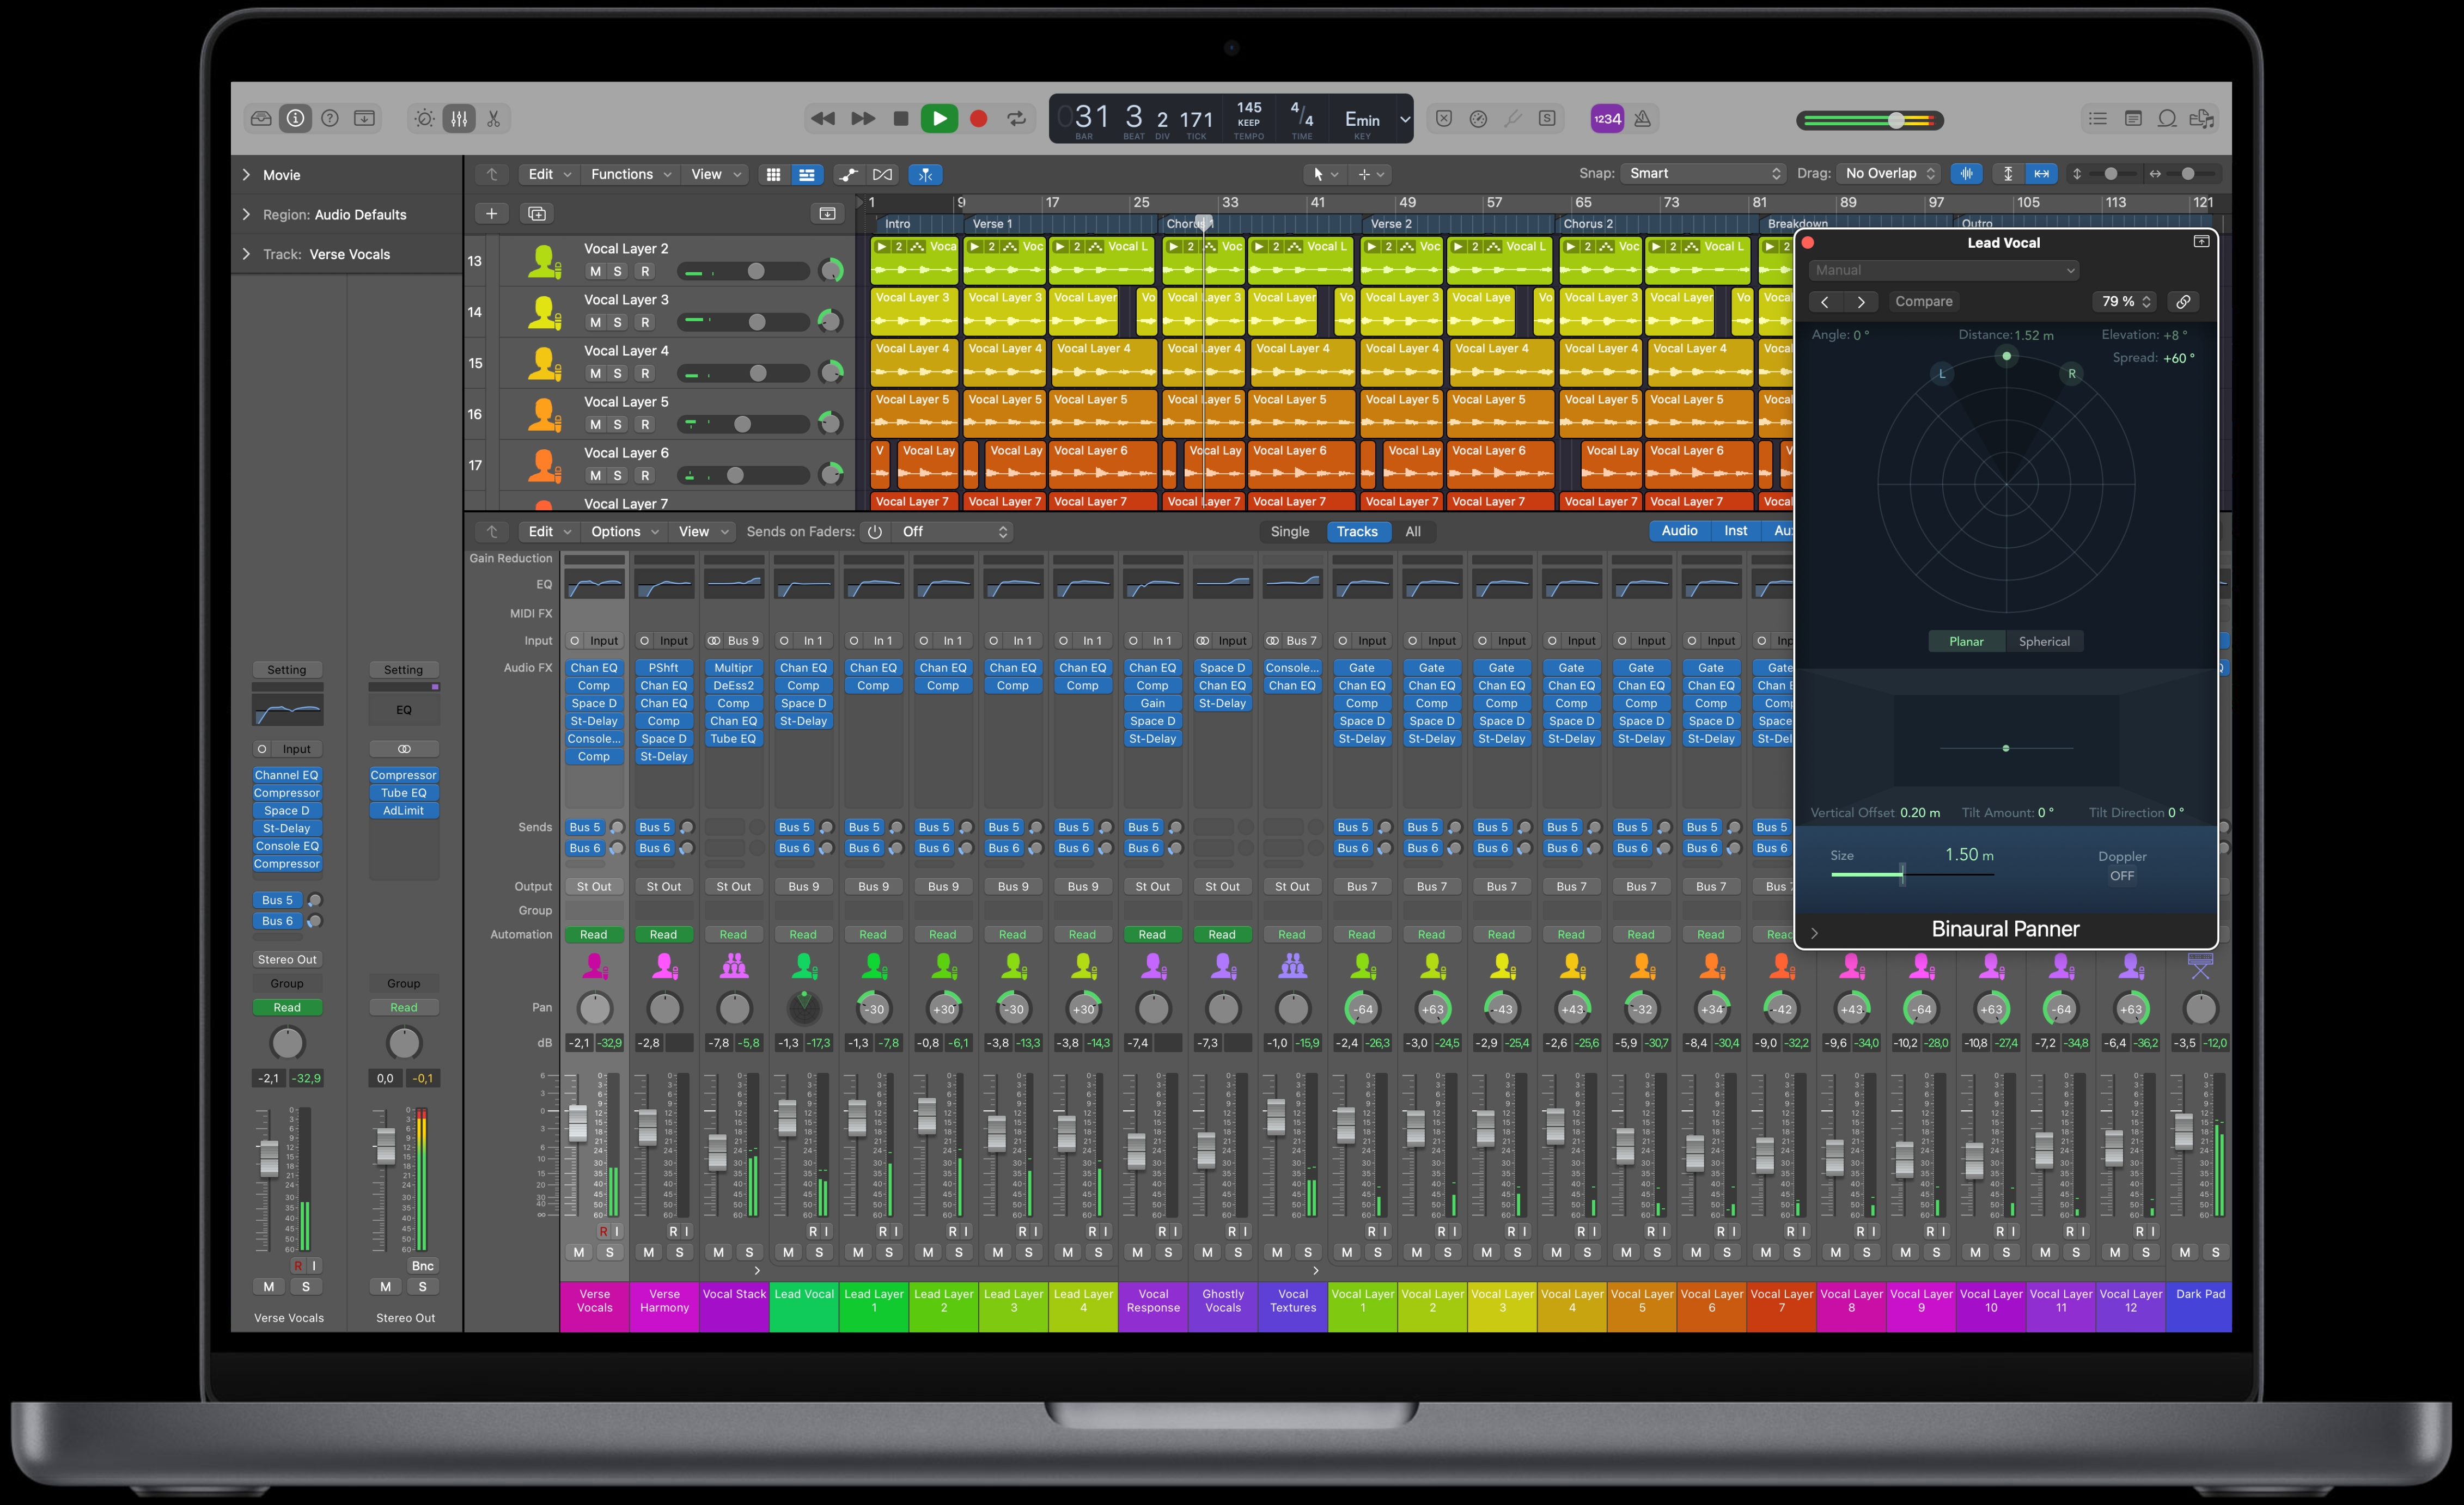Open the Tracks area View menu

click(x=715, y=174)
